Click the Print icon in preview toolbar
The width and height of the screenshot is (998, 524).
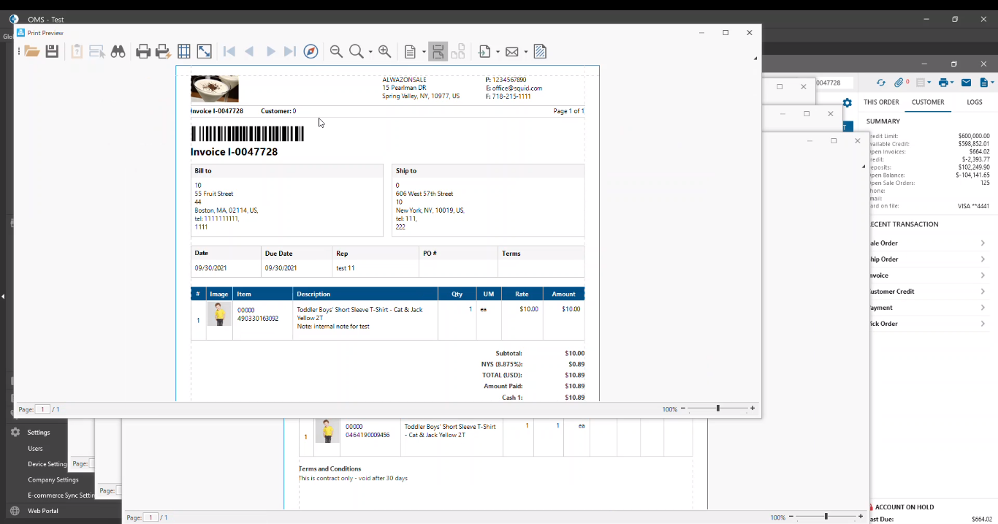[143, 51]
